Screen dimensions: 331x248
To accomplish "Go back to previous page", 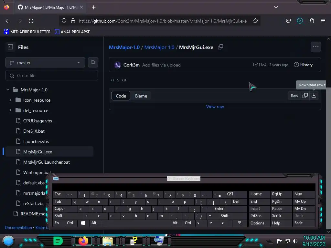I will (x=8, y=21).
